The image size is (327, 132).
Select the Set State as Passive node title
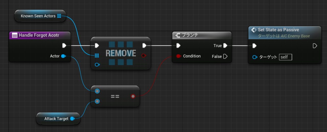pyautogui.click(x=278, y=30)
